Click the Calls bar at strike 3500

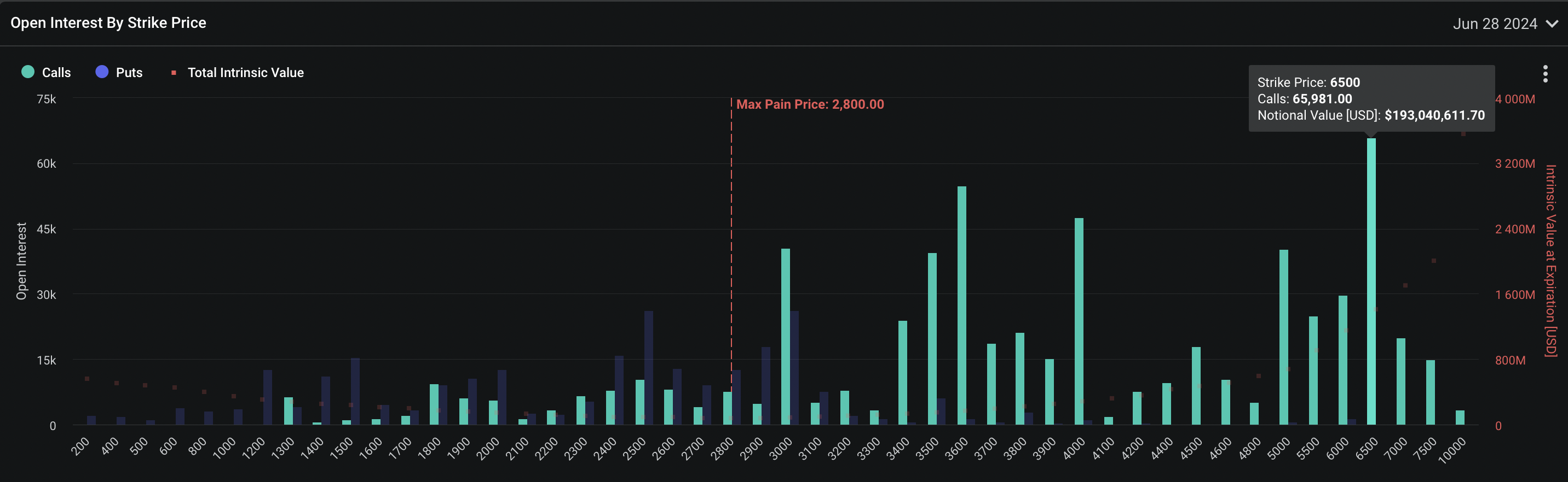pos(932,339)
